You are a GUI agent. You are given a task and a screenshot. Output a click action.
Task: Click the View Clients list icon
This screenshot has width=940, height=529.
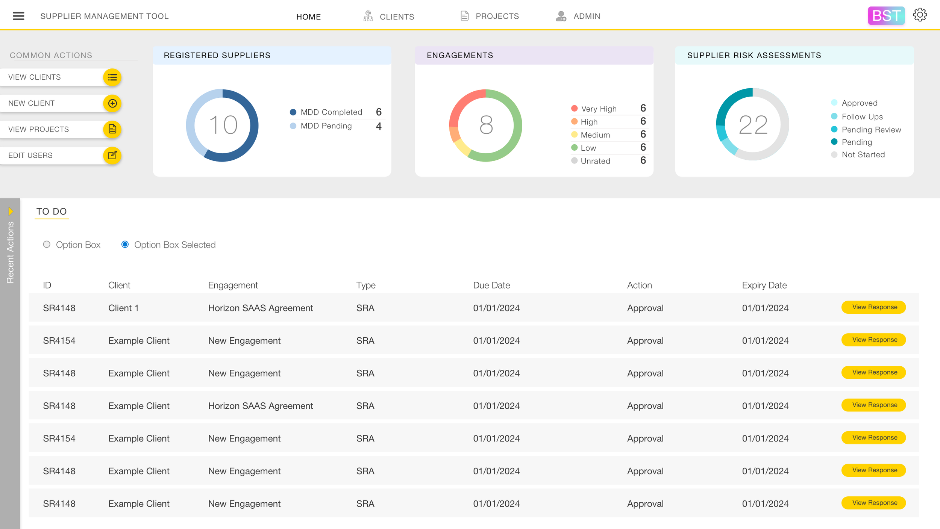tap(112, 77)
